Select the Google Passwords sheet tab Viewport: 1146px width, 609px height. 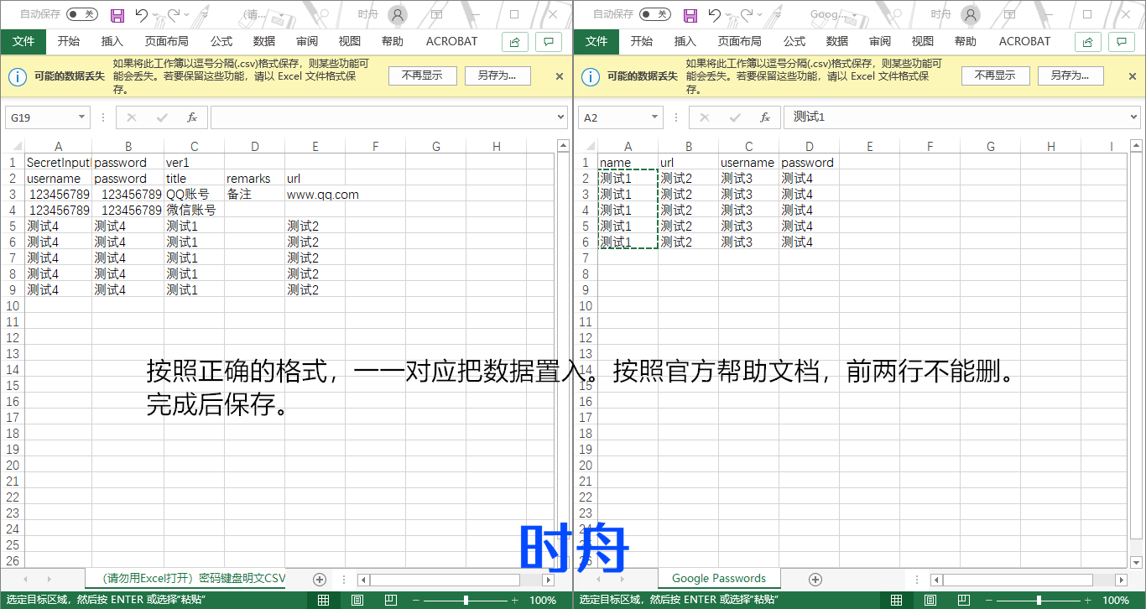point(718,578)
